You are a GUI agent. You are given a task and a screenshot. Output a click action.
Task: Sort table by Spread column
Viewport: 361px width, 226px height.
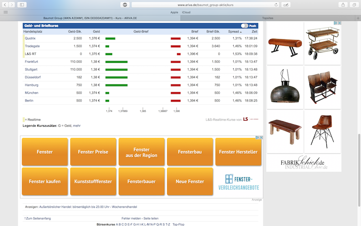pyautogui.click(x=235, y=31)
